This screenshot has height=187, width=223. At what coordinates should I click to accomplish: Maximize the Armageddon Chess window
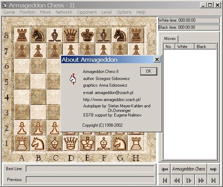[210, 5]
